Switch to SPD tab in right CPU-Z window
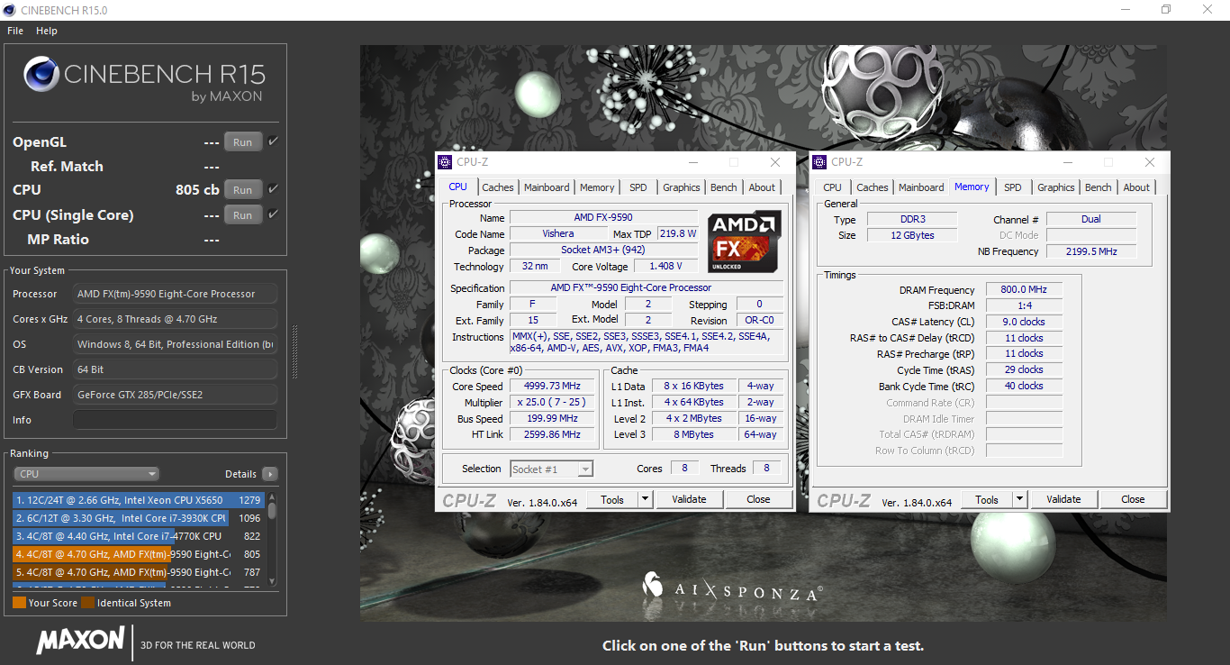 tap(1013, 187)
